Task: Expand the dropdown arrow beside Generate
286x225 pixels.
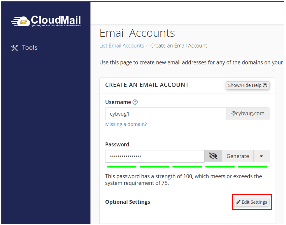Action: 261,156
